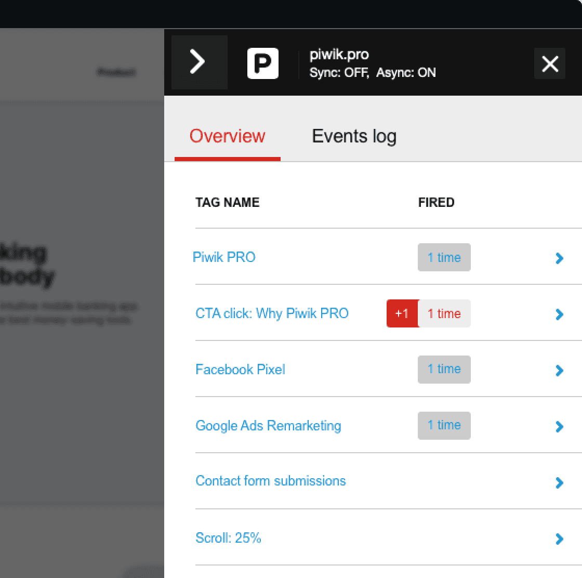This screenshot has width=582, height=578.
Task: Open Contact form submissions tag
Action: tap(270, 481)
